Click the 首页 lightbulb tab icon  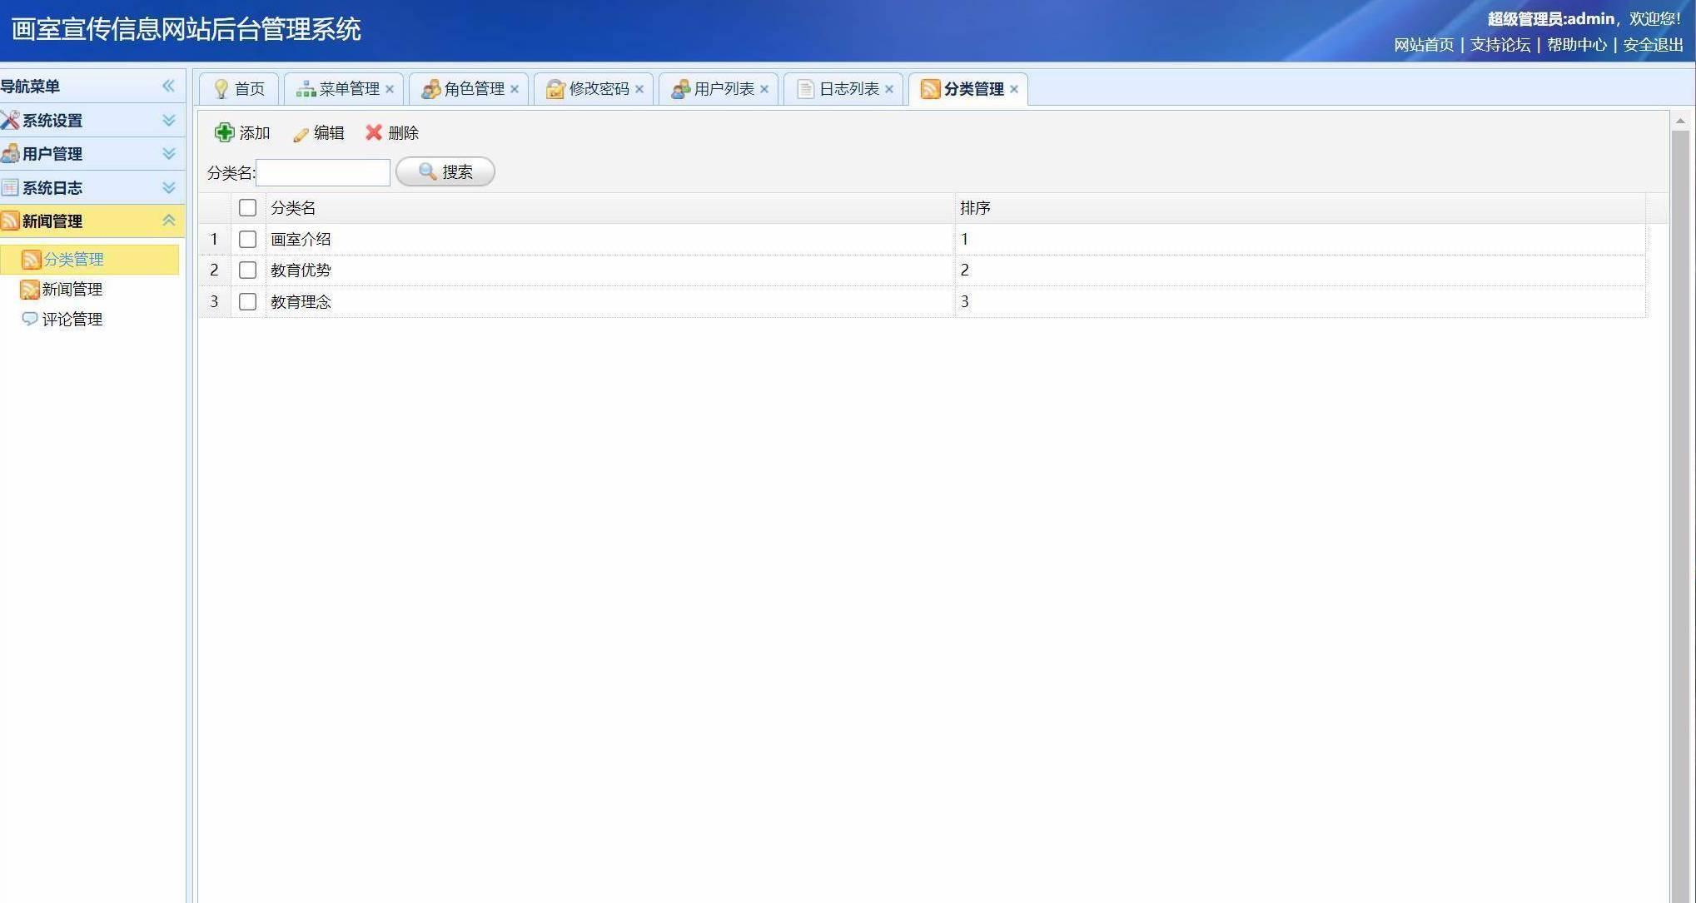221,88
